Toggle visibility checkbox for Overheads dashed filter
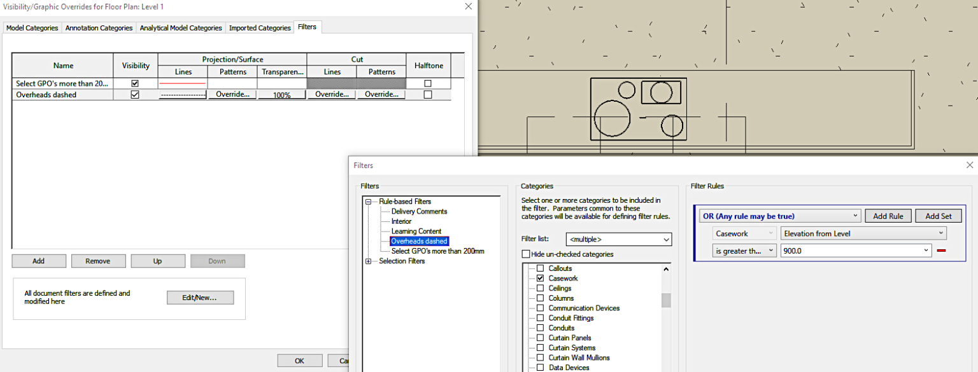 point(135,94)
